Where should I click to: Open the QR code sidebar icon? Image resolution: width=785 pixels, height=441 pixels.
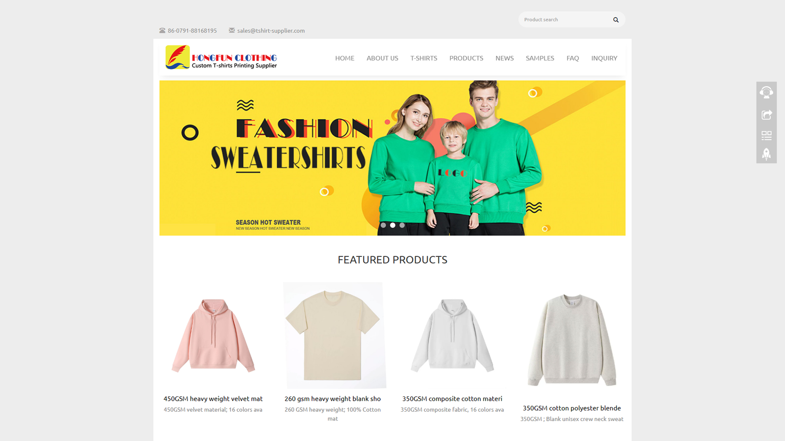[x=766, y=135]
